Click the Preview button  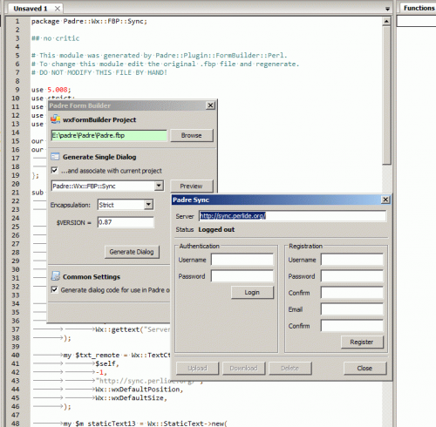tap(192, 186)
